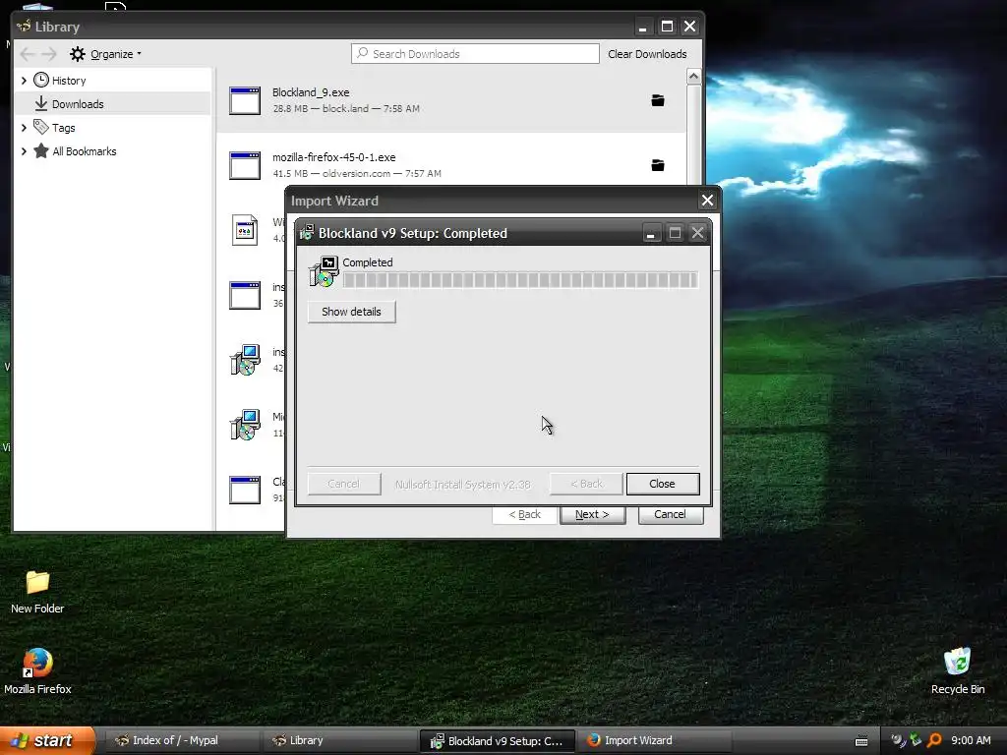Click the mozilla-firefox-45-0-1.exe file name
1007x755 pixels.
click(x=334, y=157)
